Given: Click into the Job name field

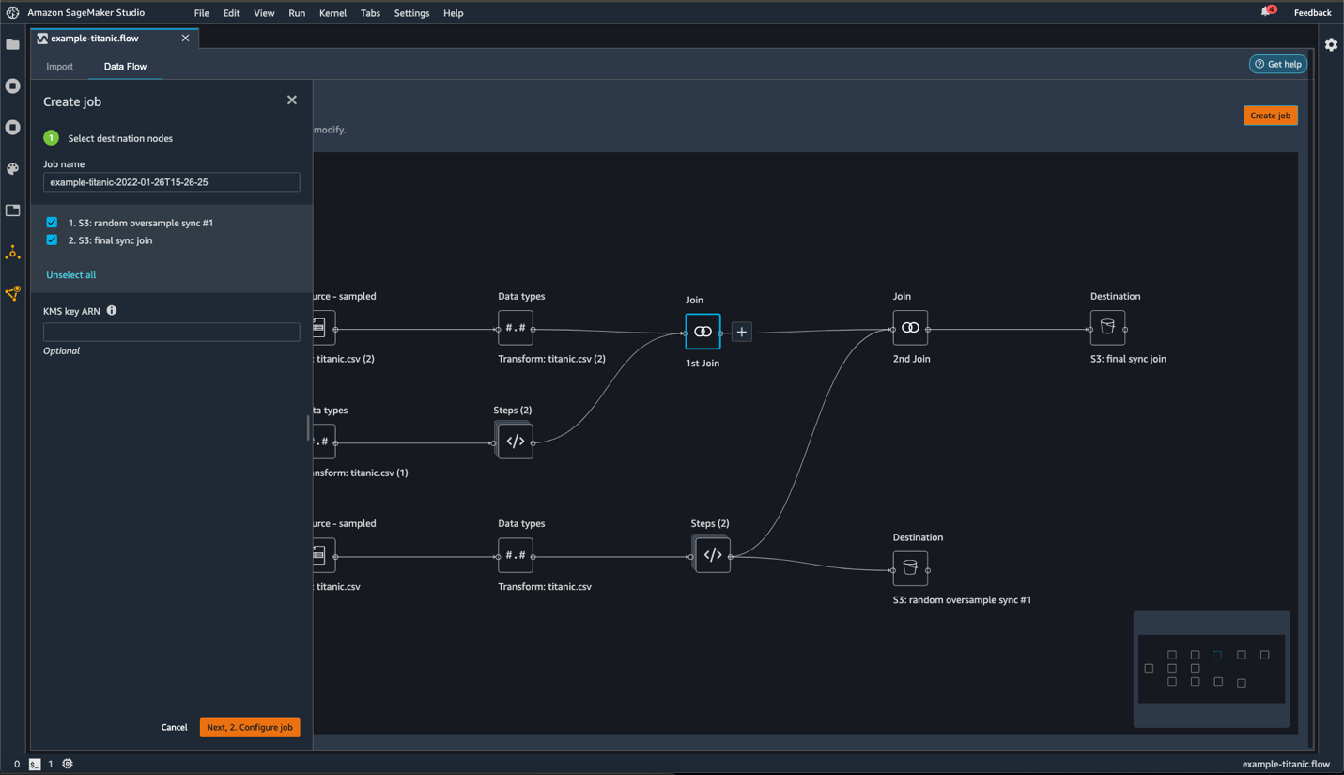Looking at the screenshot, I should click(172, 182).
